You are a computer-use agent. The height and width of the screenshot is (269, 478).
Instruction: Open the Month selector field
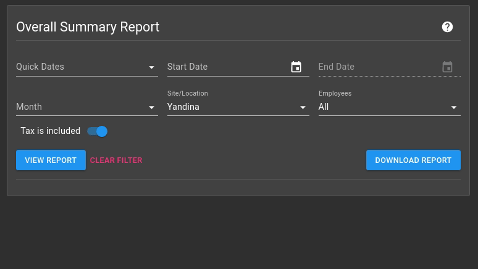[x=80, y=107]
